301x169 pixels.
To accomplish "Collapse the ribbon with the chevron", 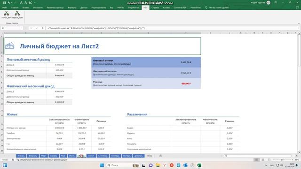I will point(299,23).
